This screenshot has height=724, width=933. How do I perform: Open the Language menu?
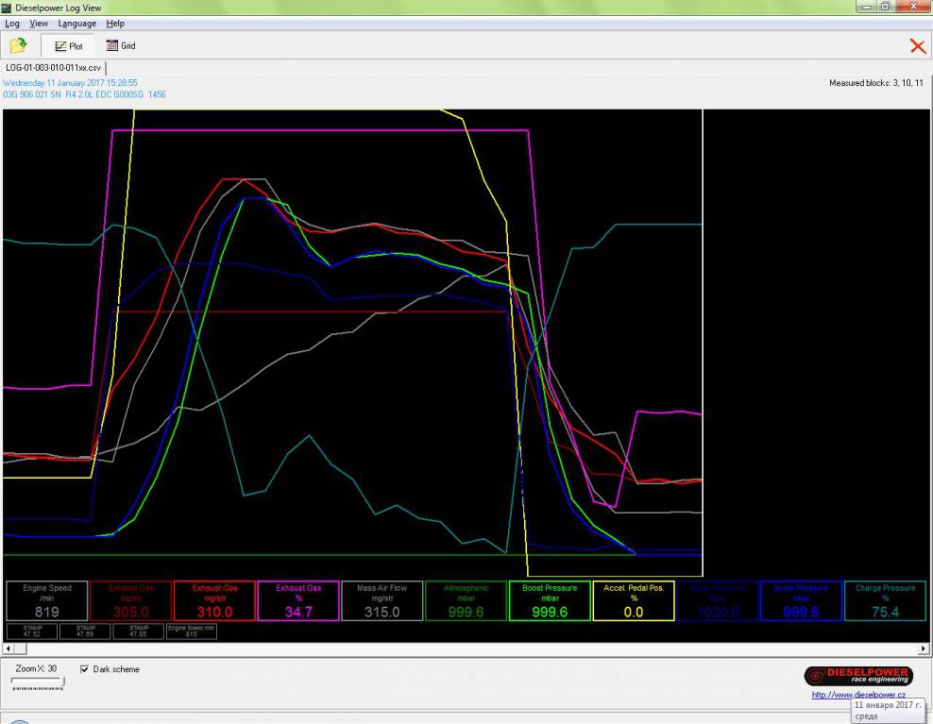pyautogui.click(x=76, y=23)
